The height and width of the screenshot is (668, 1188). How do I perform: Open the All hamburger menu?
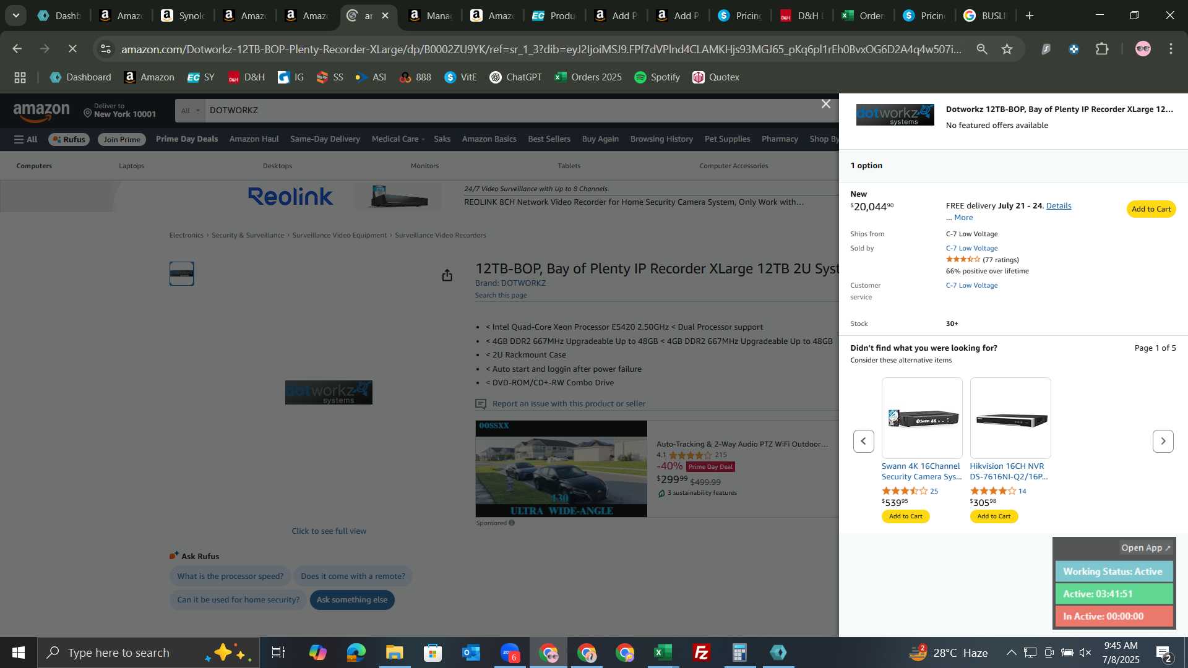(x=26, y=139)
